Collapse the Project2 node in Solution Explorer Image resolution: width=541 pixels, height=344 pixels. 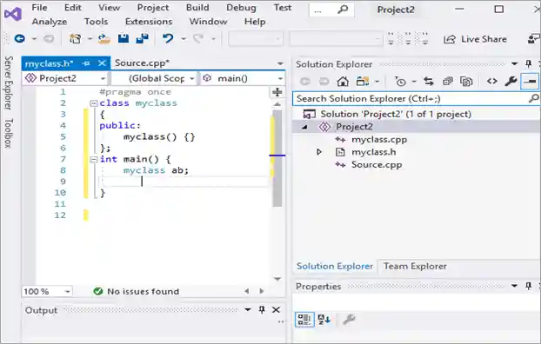pyautogui.click(x=304, y=127)
